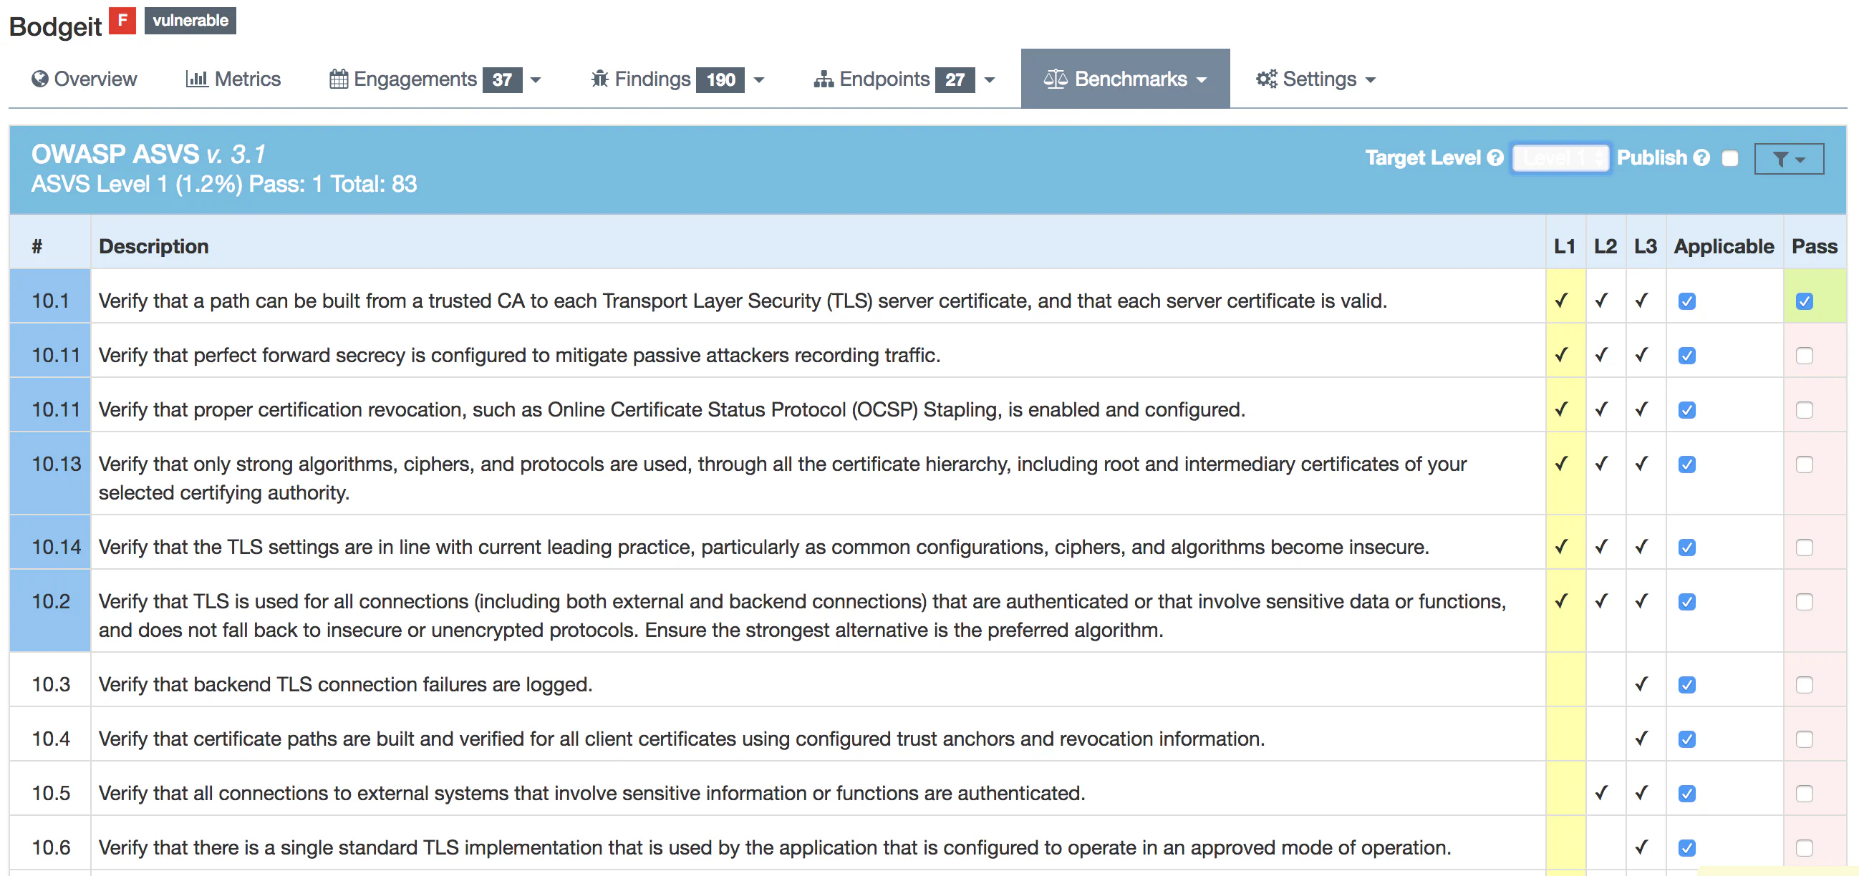Click the Bodgeit application name link

[x=56, y=18]
